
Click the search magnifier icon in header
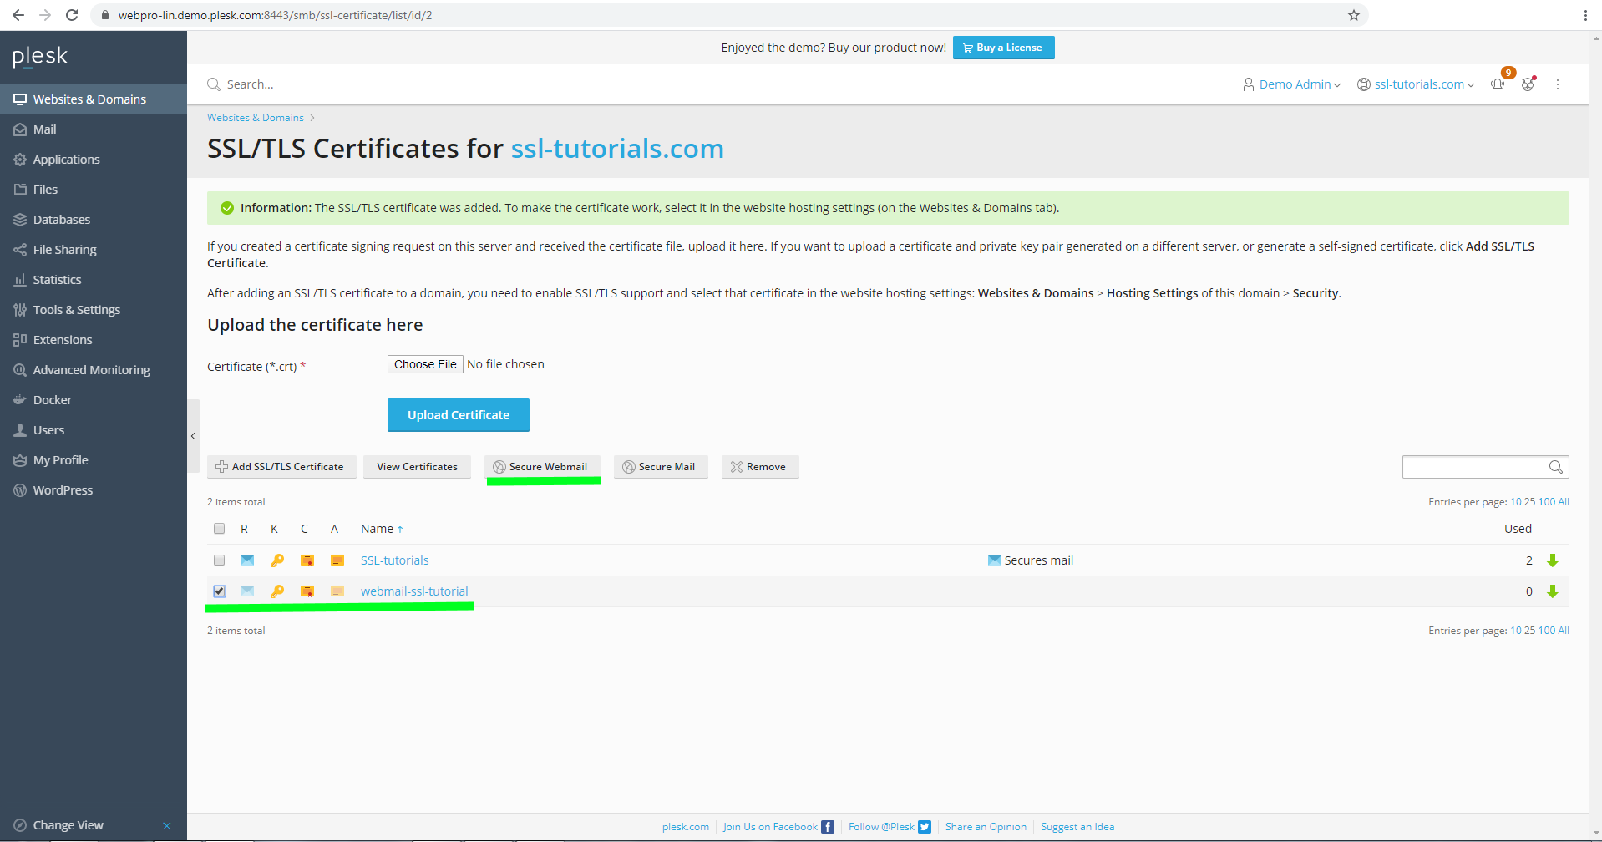[214, 84]
